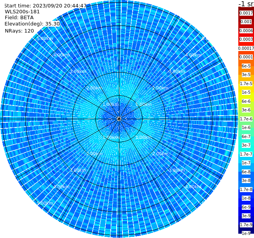Click the Field: BETA label
The image size is (254, 238).
click(19, 18)
